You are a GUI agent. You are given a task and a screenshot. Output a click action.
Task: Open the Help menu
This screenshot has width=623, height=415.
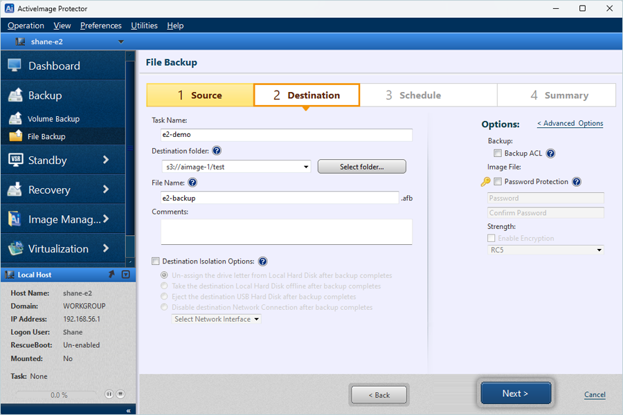tap(175, 26)
